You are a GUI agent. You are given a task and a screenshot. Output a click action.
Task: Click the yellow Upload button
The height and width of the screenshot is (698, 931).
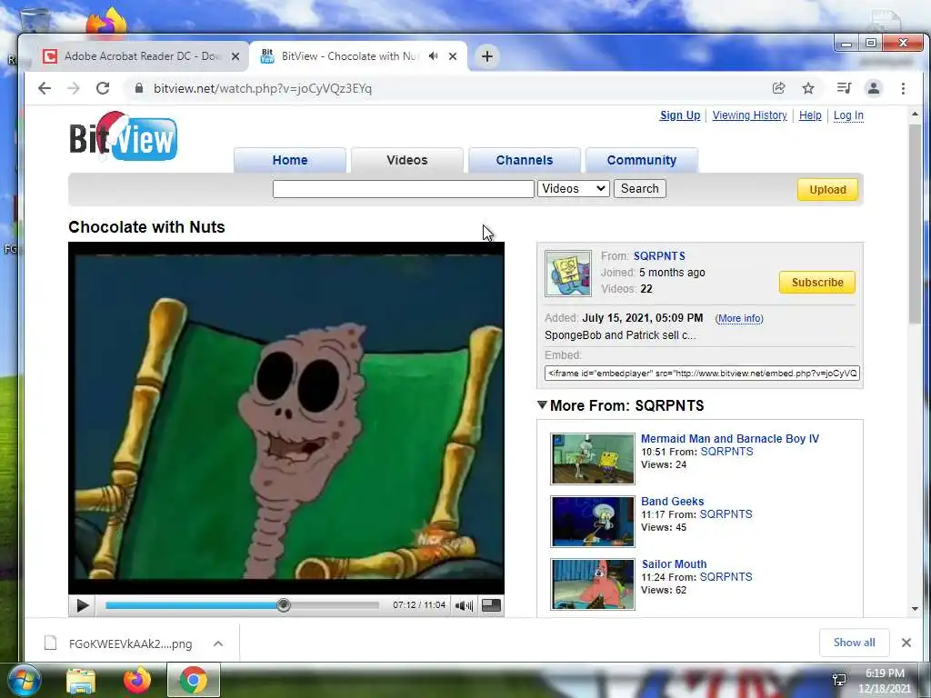click(x=827, y=189)
